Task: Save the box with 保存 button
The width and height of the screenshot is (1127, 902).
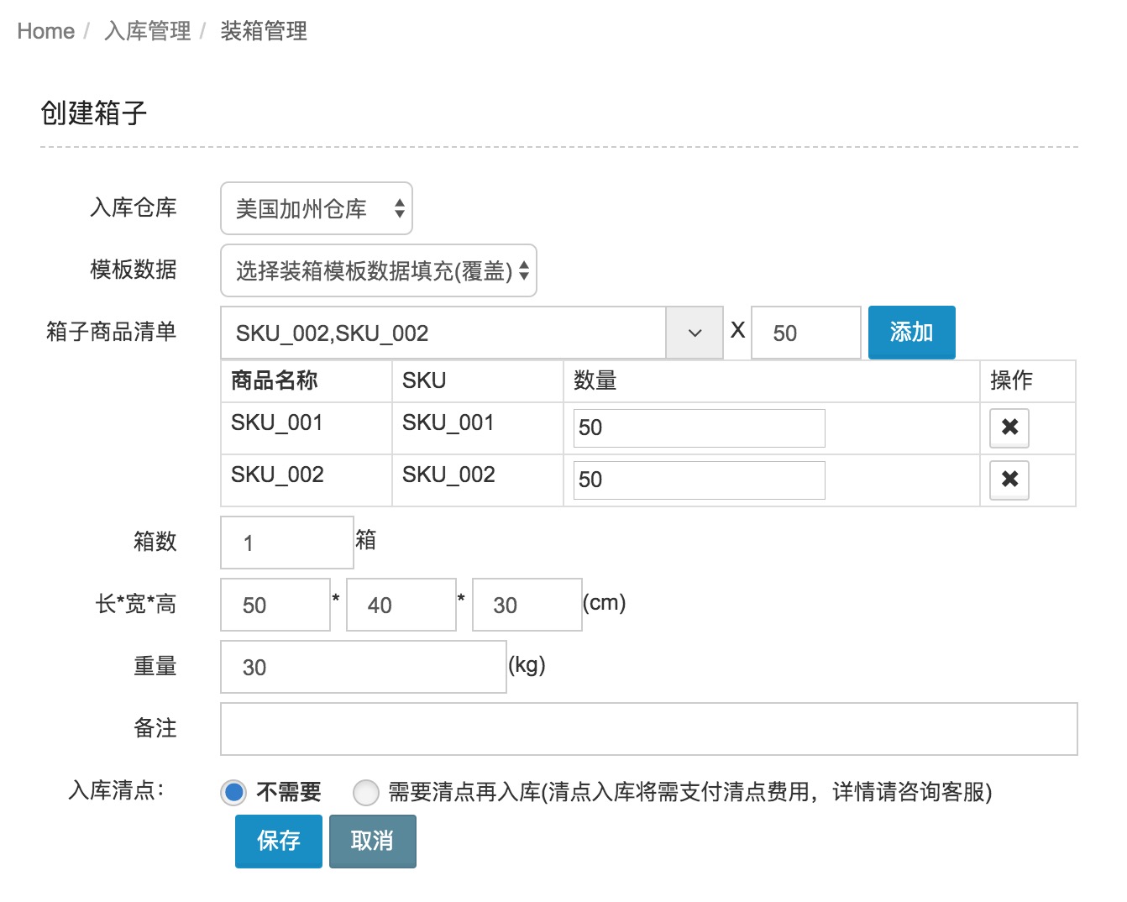Action: (278, 841)
